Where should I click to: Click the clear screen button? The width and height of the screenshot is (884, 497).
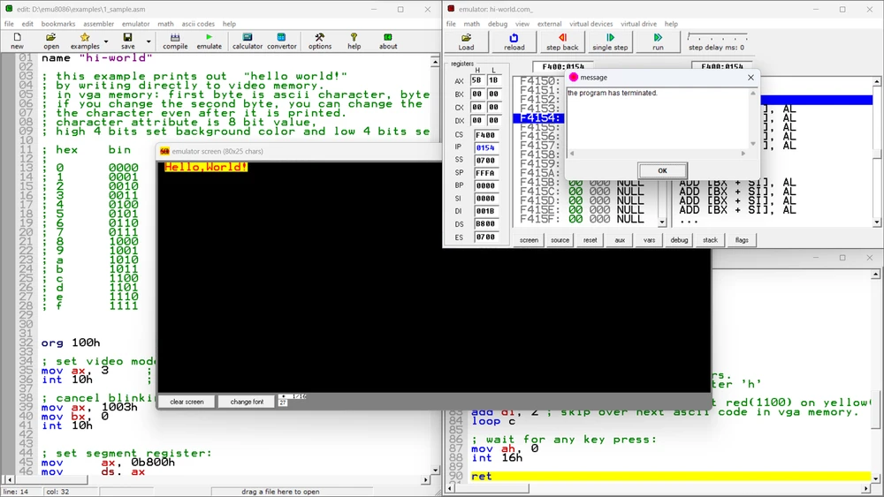[187, 402]
